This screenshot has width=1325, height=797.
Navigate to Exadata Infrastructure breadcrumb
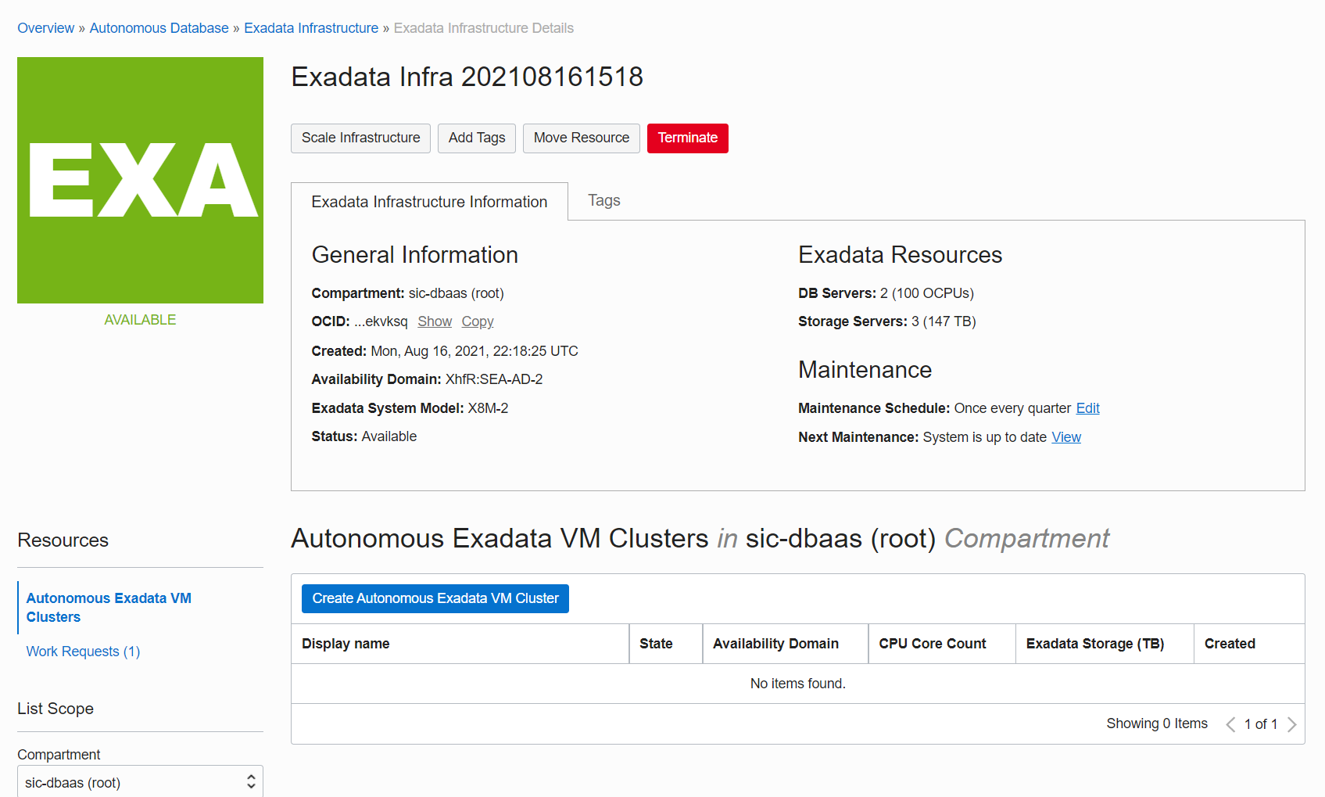(311, 28)
